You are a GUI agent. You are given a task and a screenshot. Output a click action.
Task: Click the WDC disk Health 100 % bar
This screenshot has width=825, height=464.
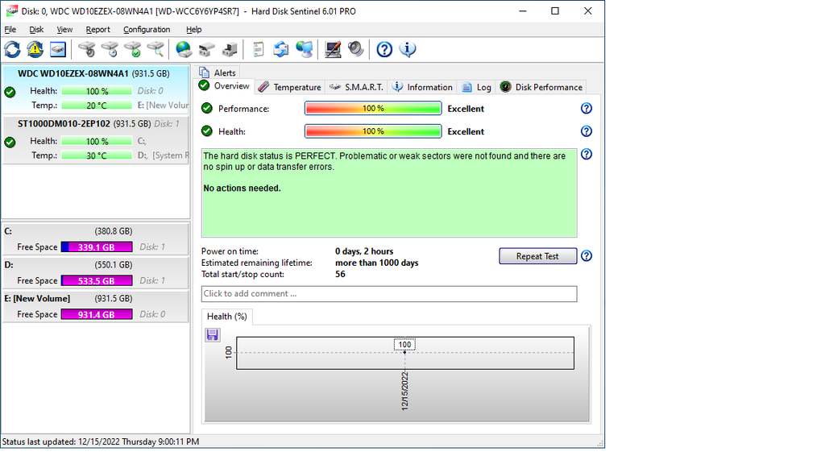pyautogui.click(x=97, y=91)
